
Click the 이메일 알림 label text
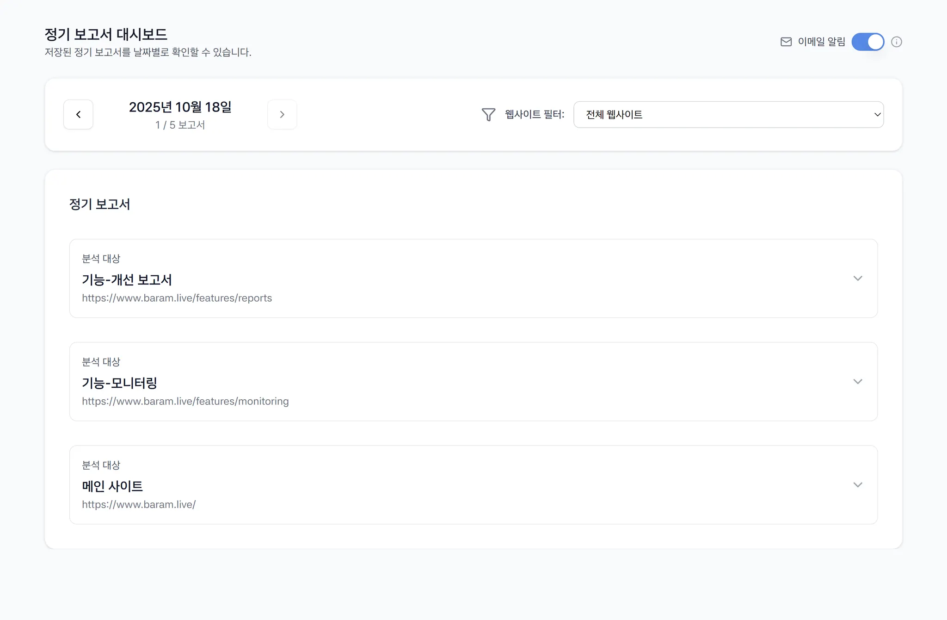821,42
